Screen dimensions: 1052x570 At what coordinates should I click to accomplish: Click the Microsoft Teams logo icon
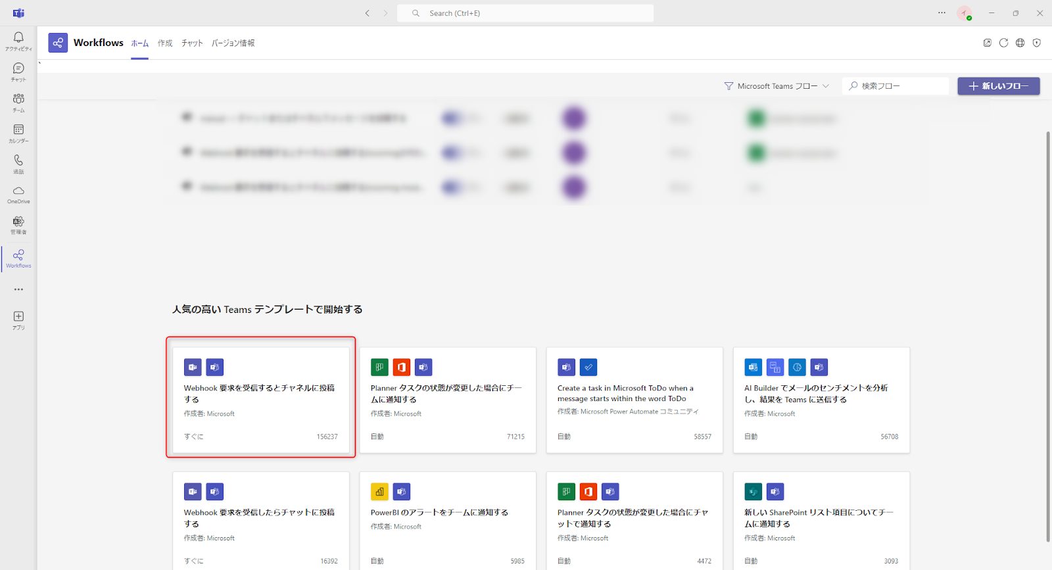18,13
